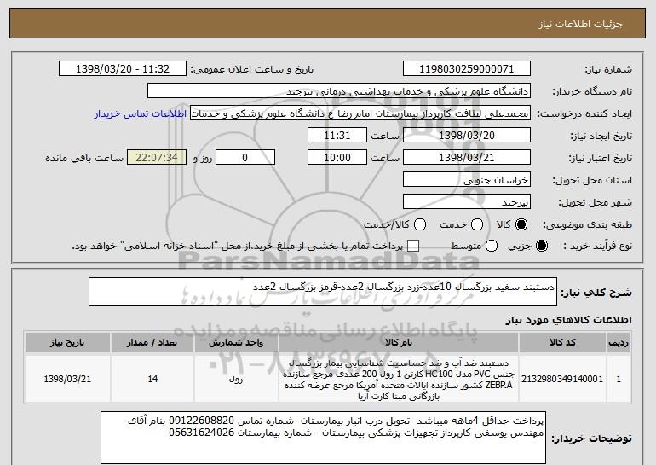
Task: Click the product code 2132980349140001 cell
Action: tap(562, 379)
